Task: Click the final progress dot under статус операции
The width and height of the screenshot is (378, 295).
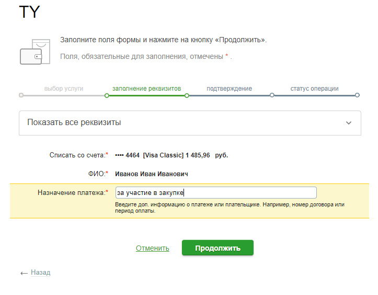Action: coord(357,95)
